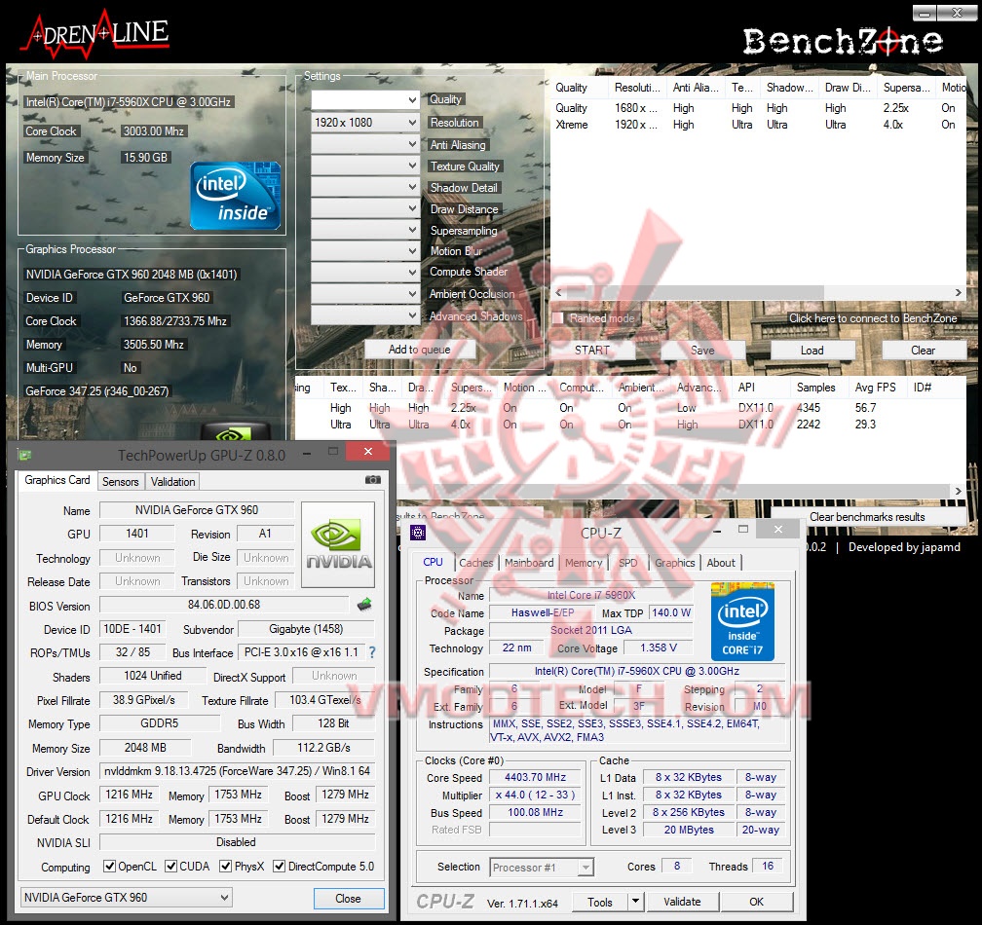Click the Add to queue button
Viewport: 982px width, 925px height.
coord(420,350)
